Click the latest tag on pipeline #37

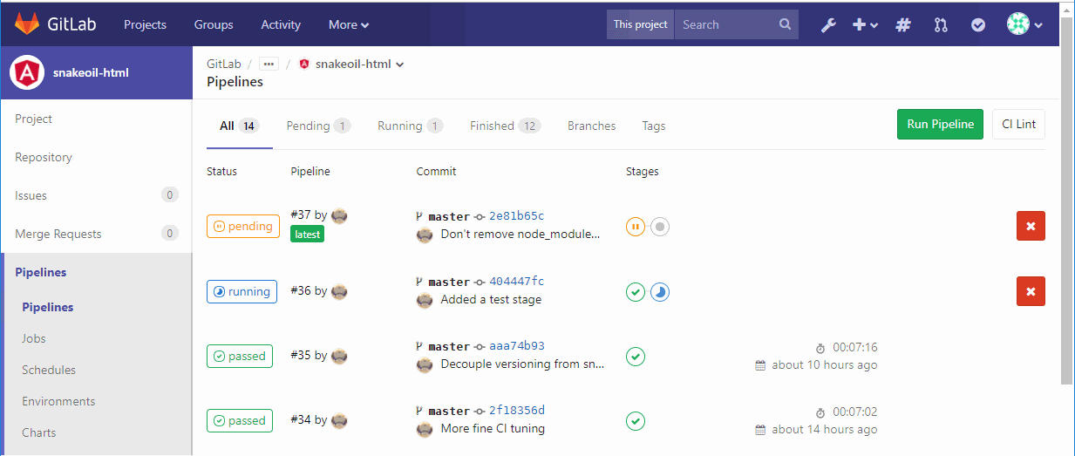307,234
